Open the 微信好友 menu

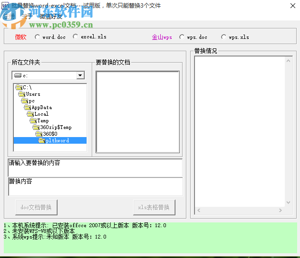51,17
